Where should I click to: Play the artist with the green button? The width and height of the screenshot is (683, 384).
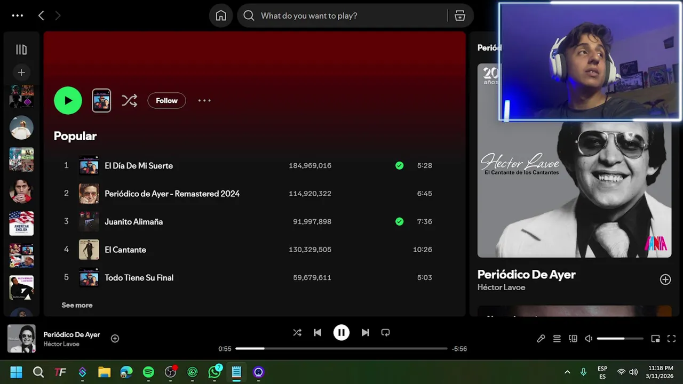click(68, 100)
